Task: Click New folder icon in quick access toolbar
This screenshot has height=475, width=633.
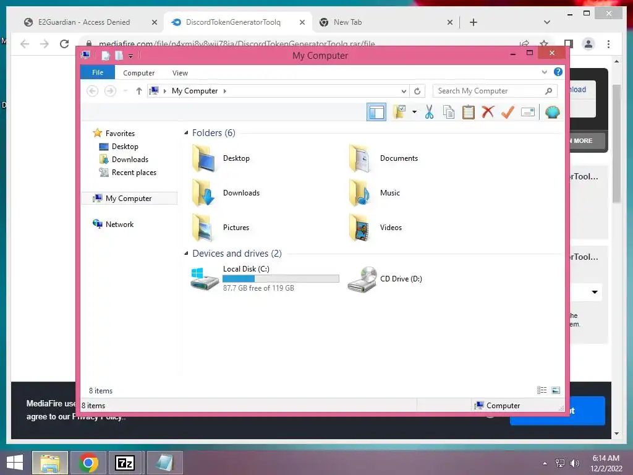Action: coord(119,56)
